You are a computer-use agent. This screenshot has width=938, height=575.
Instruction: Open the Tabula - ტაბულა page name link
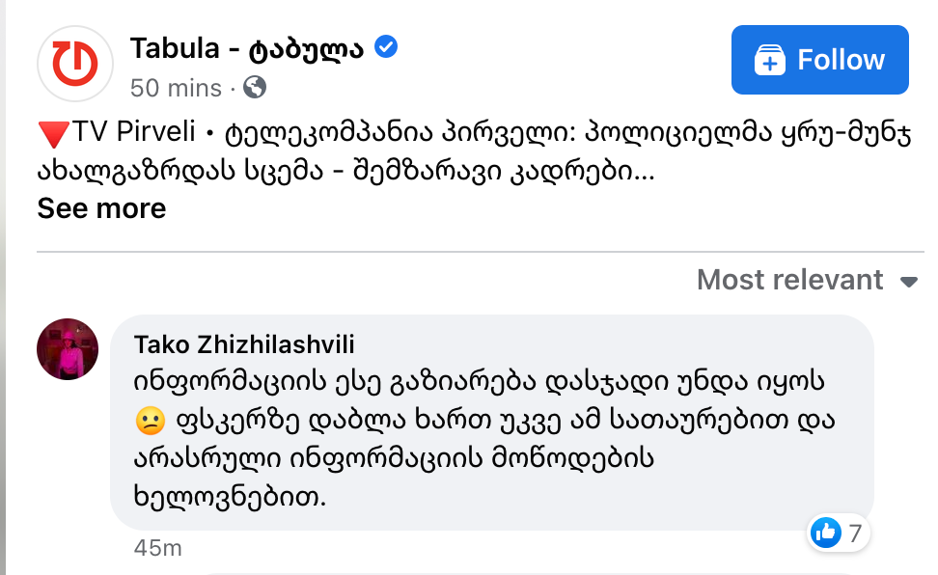[247, 47]
